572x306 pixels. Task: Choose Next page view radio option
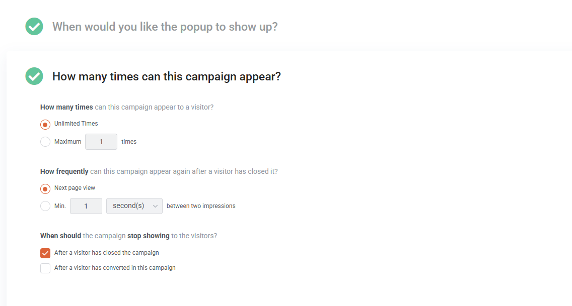tap(45, 189)
